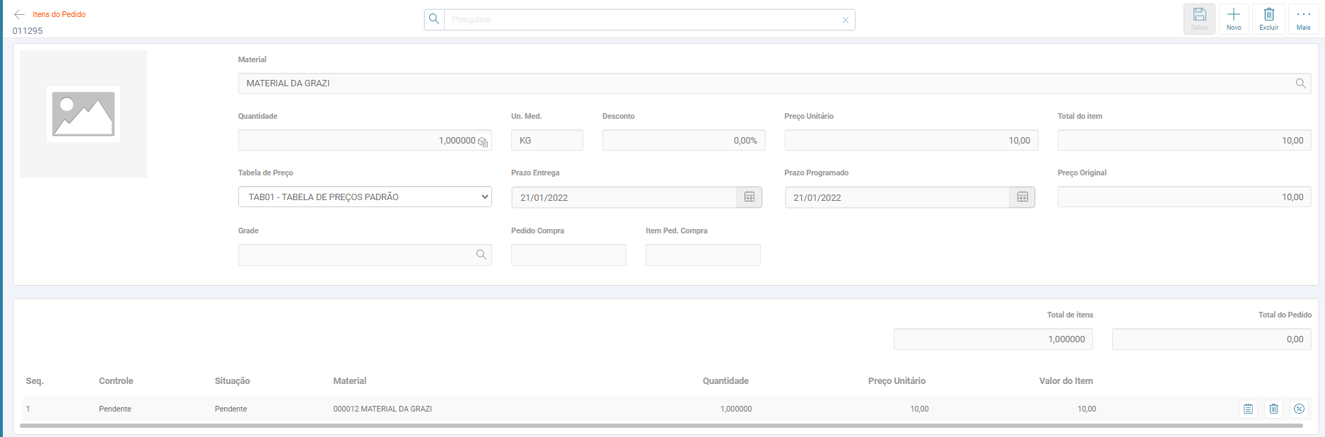Click the Novo plus button
The height and width of the screenshot is (437, 1325).
(1234, 19)
